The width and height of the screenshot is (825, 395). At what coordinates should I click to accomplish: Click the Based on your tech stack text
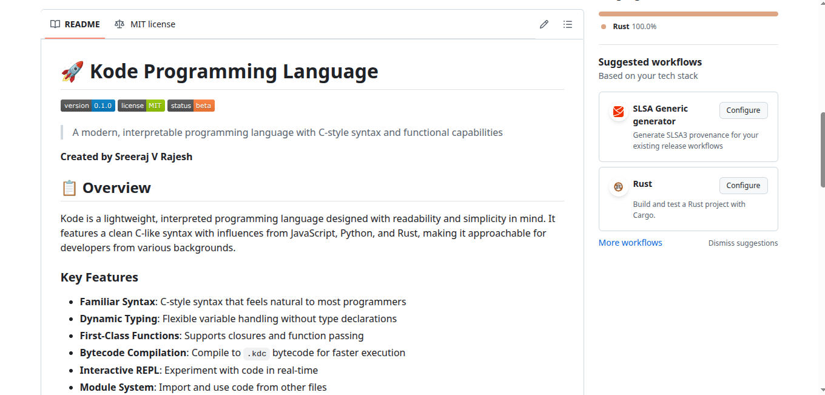click(648, 76)
